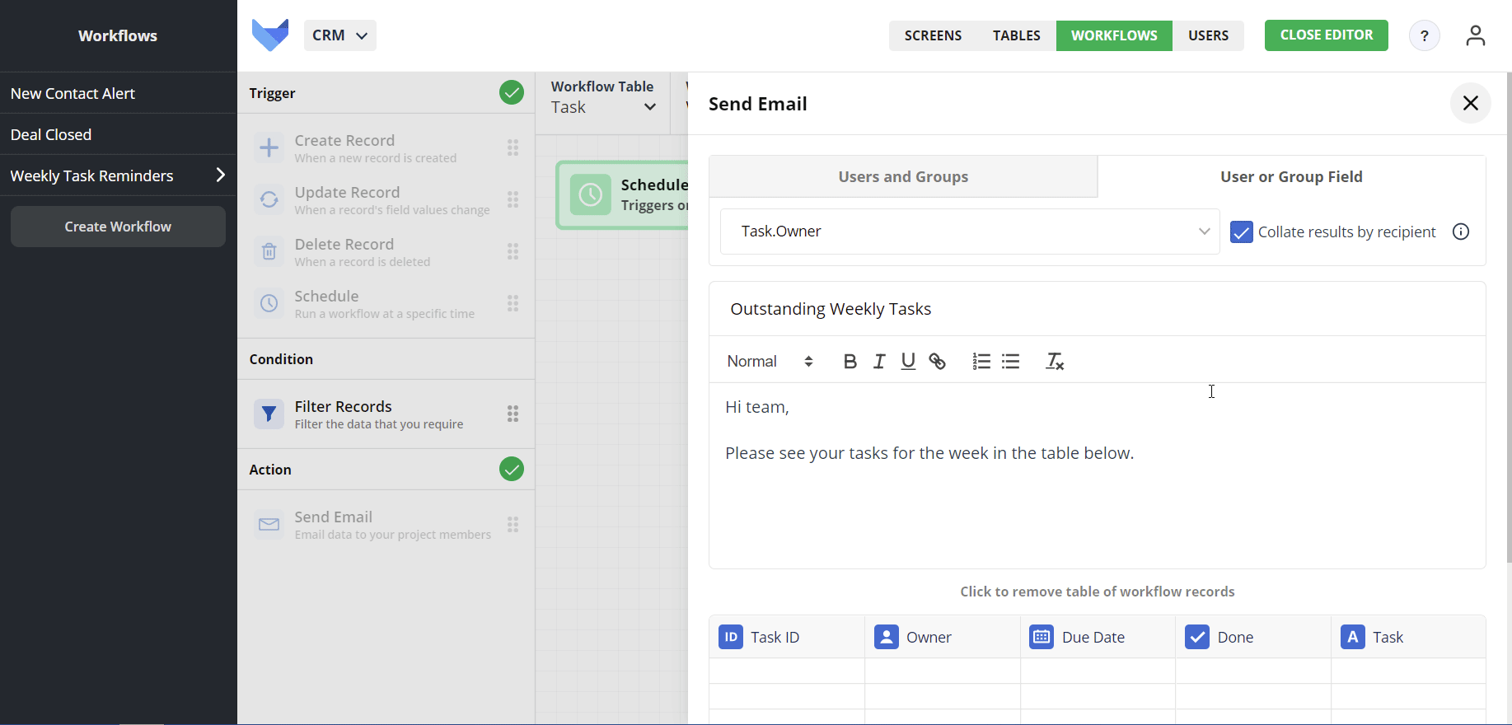Screen dimensions: 1512x725
Task: Grab the Delete Record drag handle
Action: pos(513,251)
